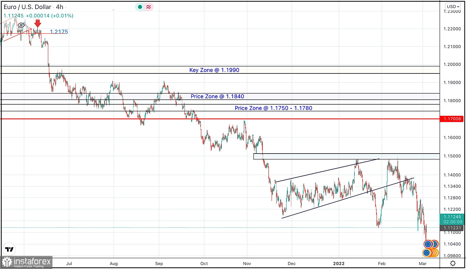466x269 pixels.
Task: Select the Key Zone @ 1.1990 label
Action: click(x=214, y=70)
